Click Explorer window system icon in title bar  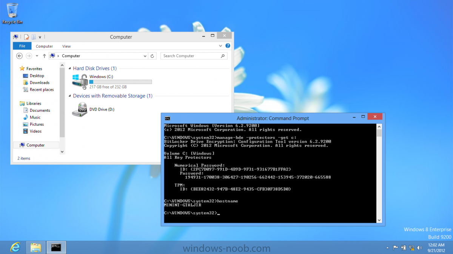click(x=15, y=37)
